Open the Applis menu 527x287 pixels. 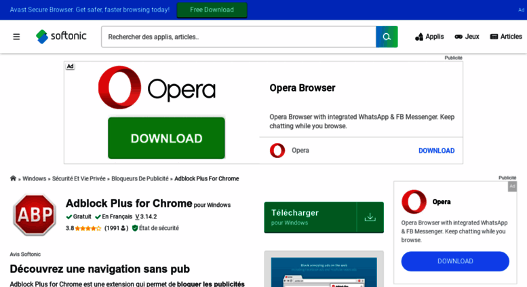point(429,37)
